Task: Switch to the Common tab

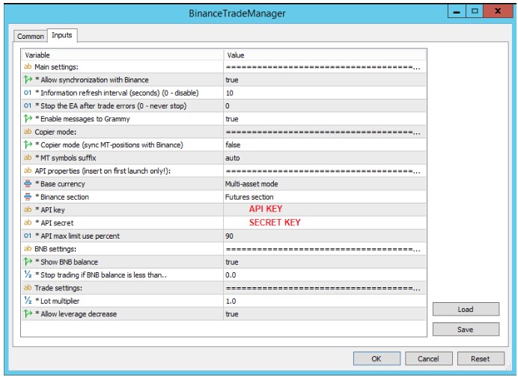Action: (x=31, y=36)
